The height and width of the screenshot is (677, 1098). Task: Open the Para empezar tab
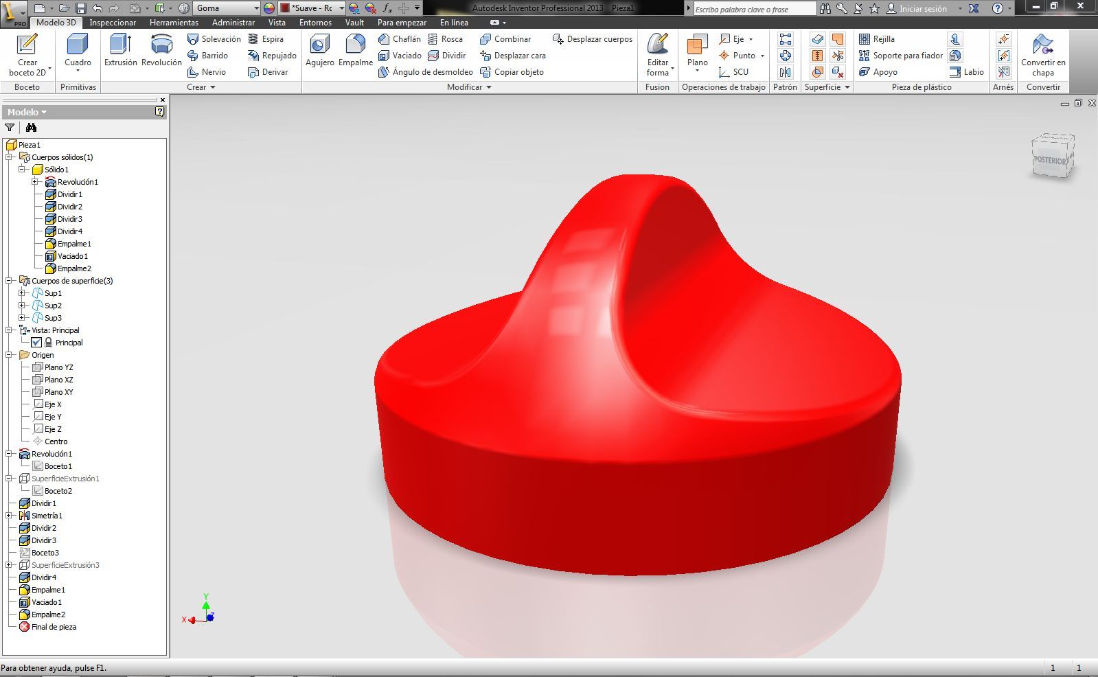pyautogui.click(x=402, y=23)
